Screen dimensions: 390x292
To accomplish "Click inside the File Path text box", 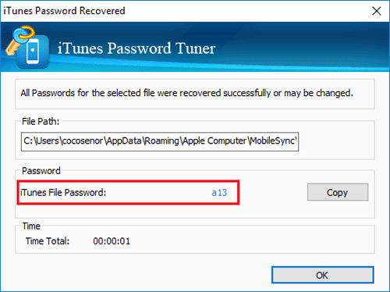I will pos(160,141).
